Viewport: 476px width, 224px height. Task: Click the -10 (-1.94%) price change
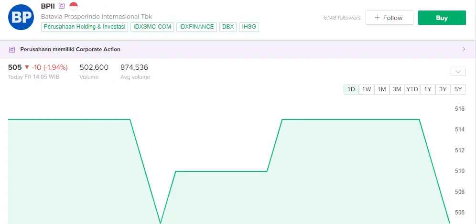pos(50,67)
